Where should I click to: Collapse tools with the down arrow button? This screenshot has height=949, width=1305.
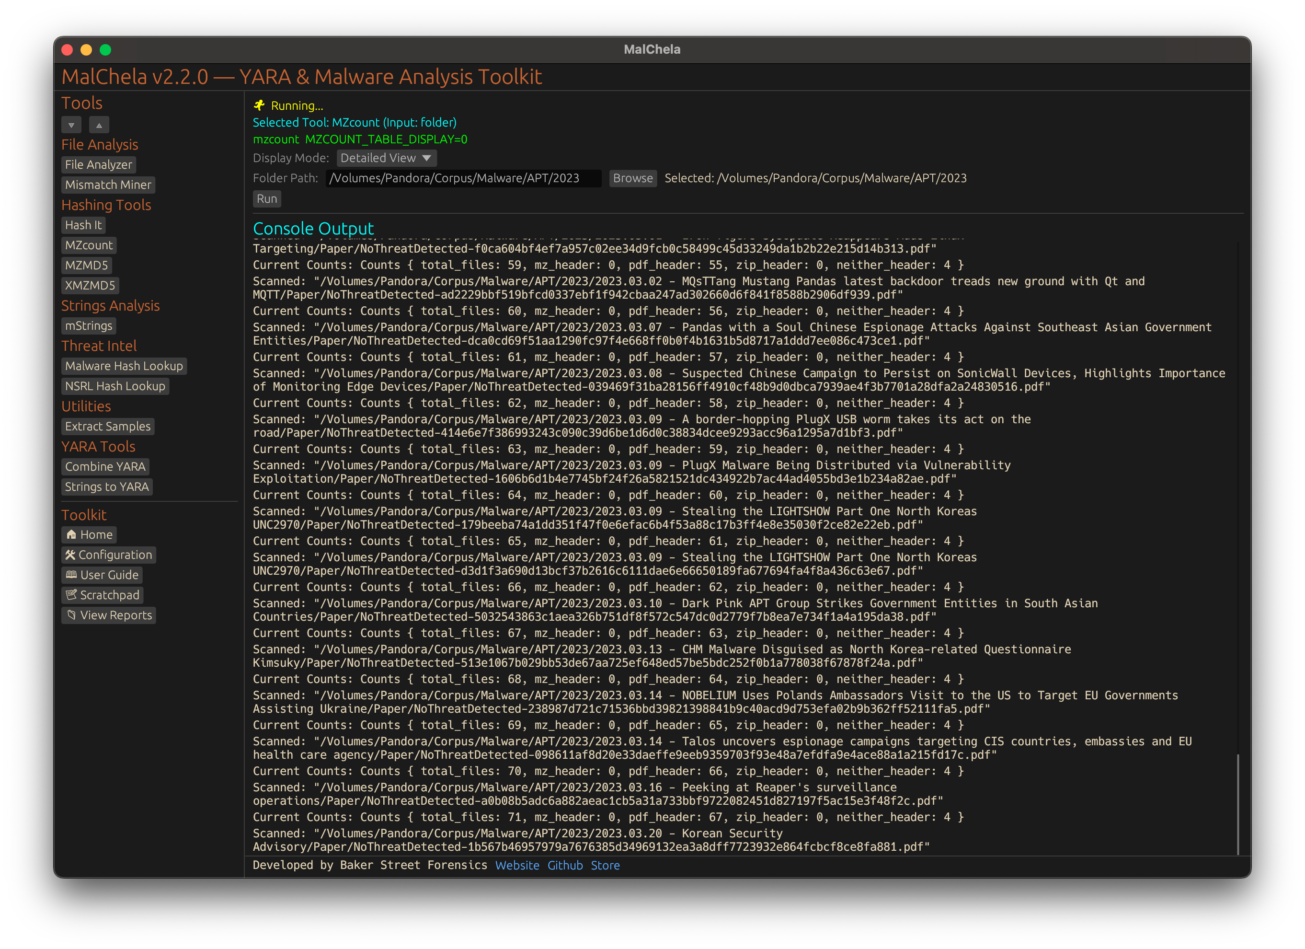pos(71,125)
